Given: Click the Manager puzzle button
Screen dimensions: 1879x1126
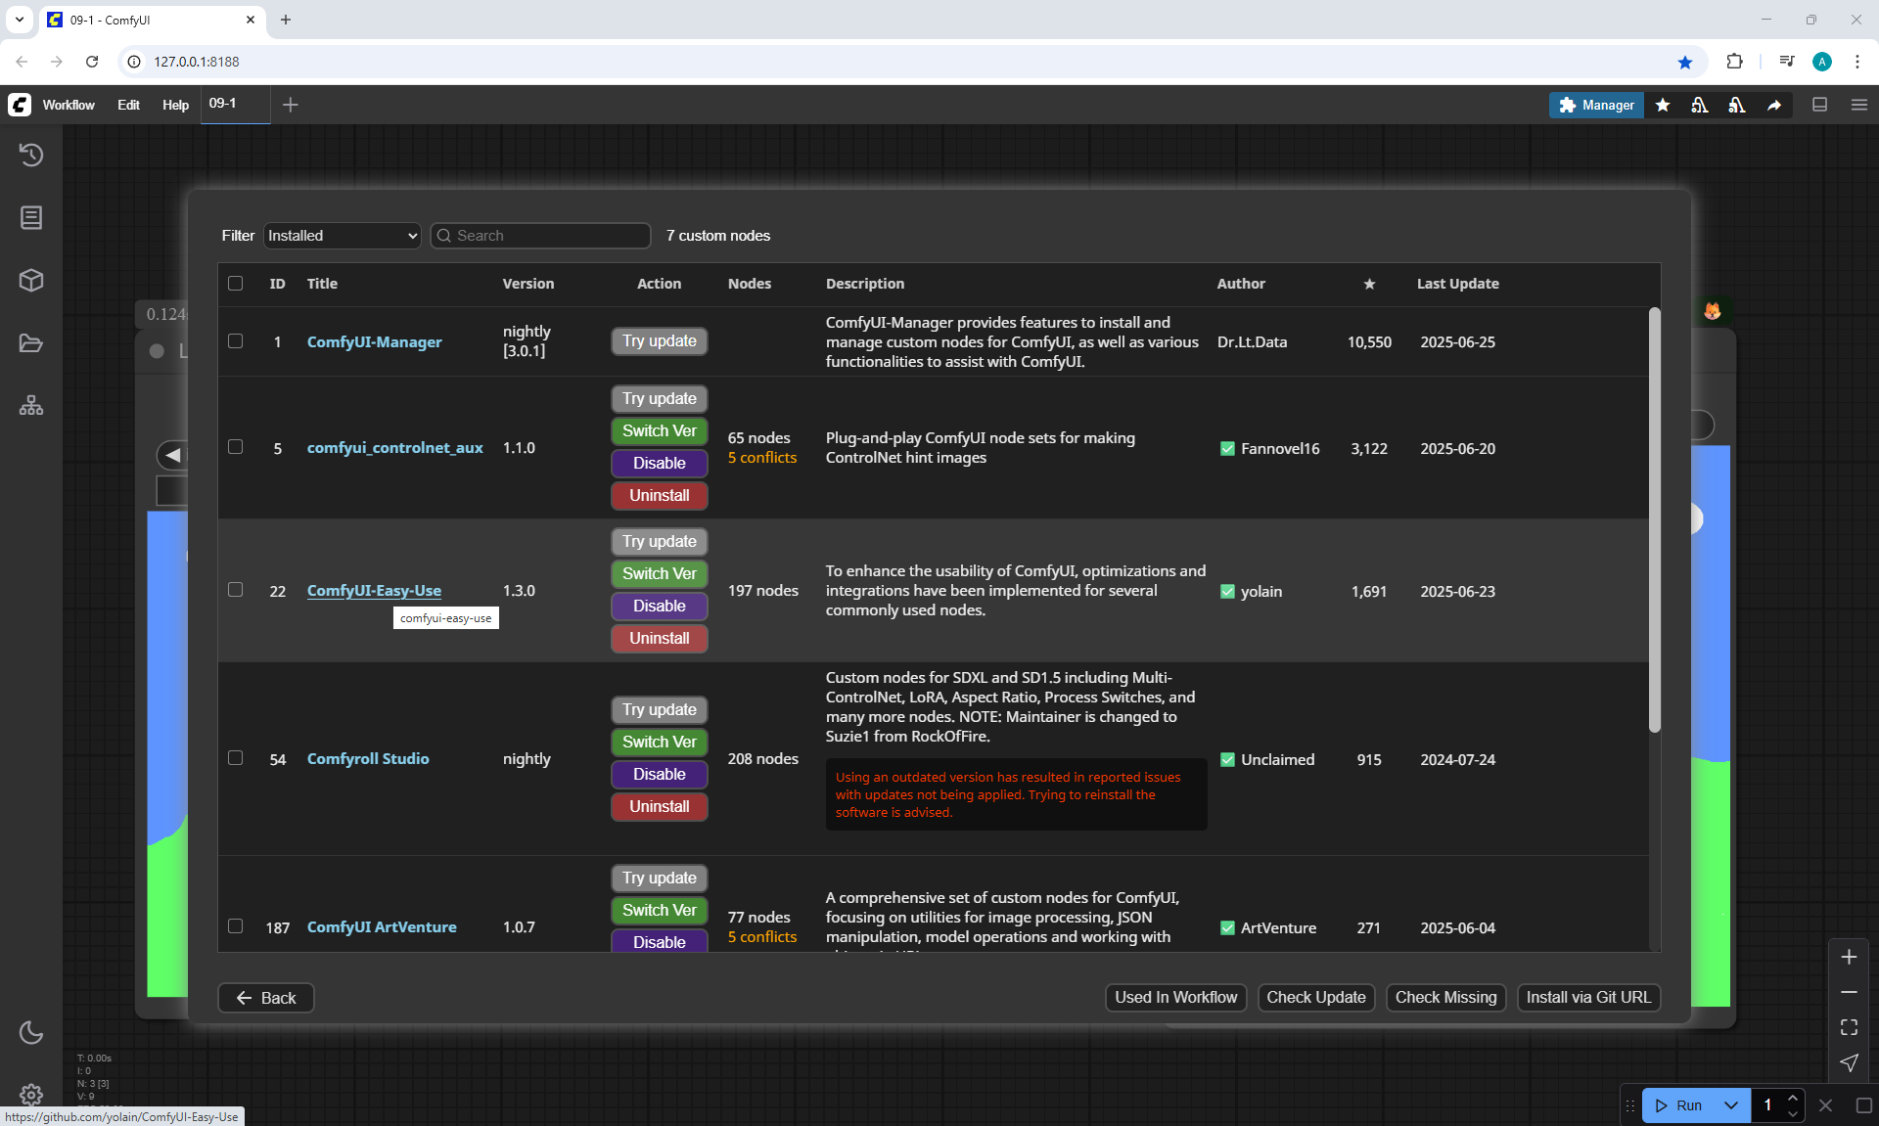Looking at the screenshot, I should point(1595,105).
